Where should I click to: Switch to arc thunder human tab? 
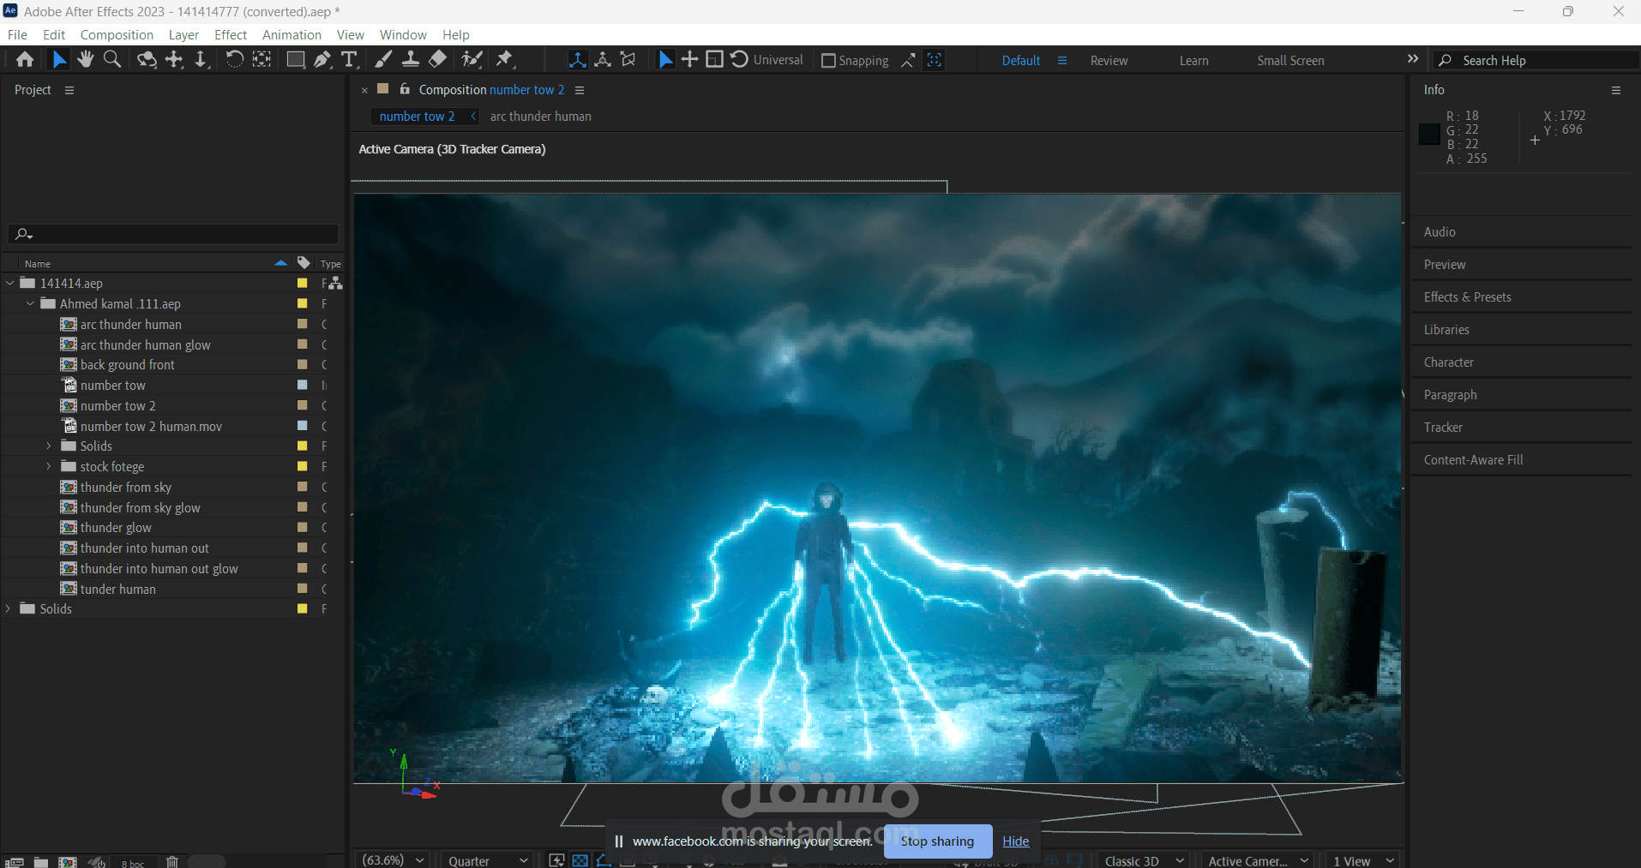click(540, 117)
